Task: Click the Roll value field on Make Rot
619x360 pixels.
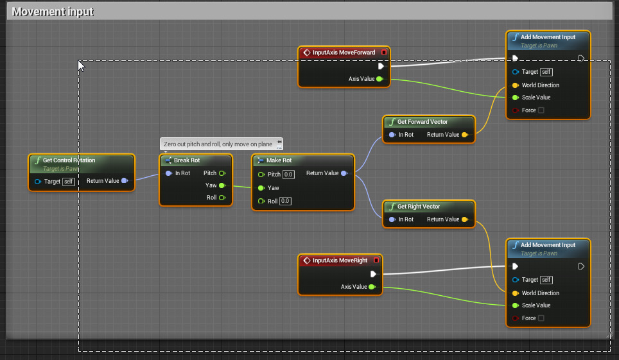Action: [286, 201]
